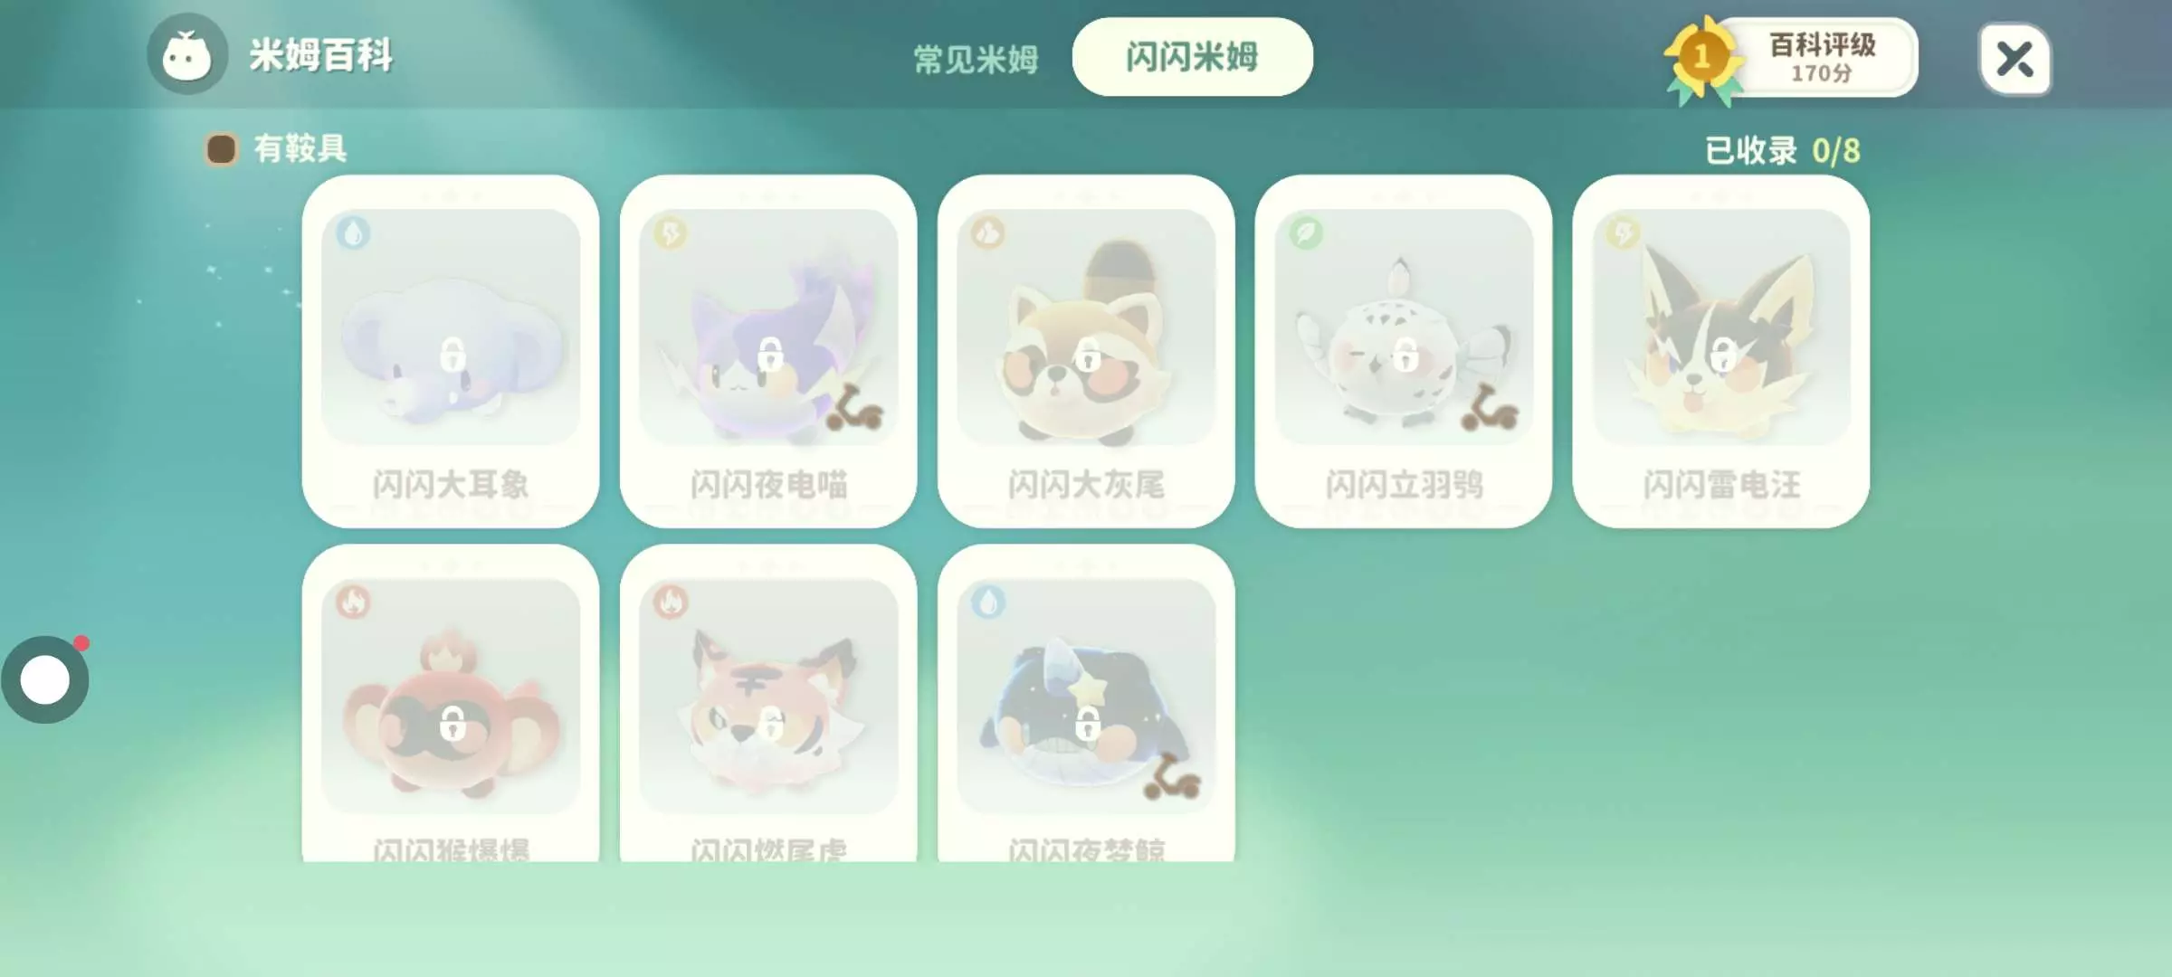Tap the floating round assistant button
Screen dimensions: 2172x977
[x=45, y=679]
